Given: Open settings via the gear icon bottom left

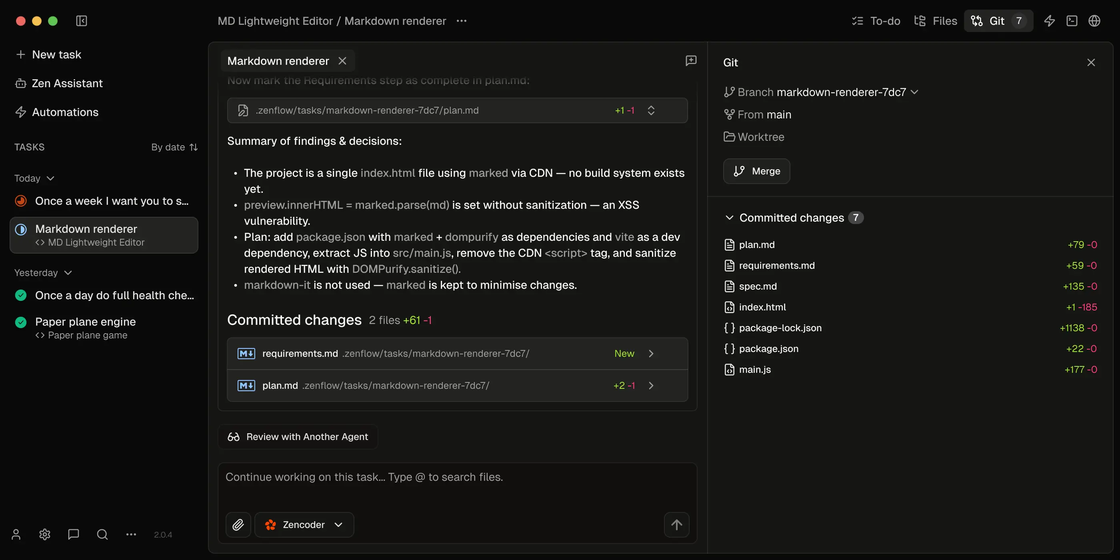Looking at the screenshot, I should (x=44, y=534).
